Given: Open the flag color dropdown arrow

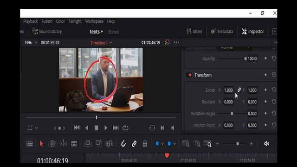Looking at the screenshot, I should click(162, 144).
